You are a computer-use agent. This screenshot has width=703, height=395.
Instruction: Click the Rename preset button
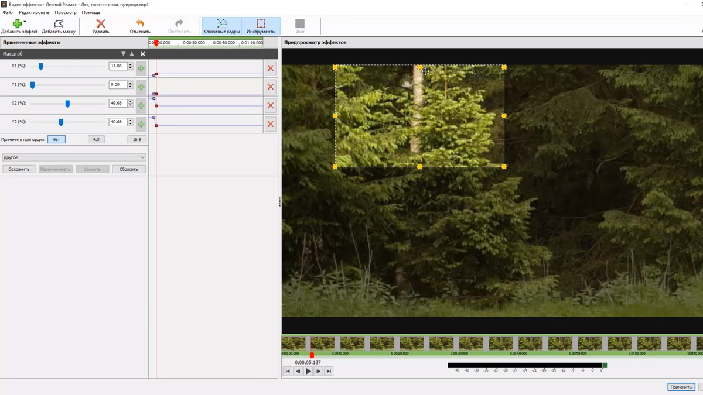56,169
